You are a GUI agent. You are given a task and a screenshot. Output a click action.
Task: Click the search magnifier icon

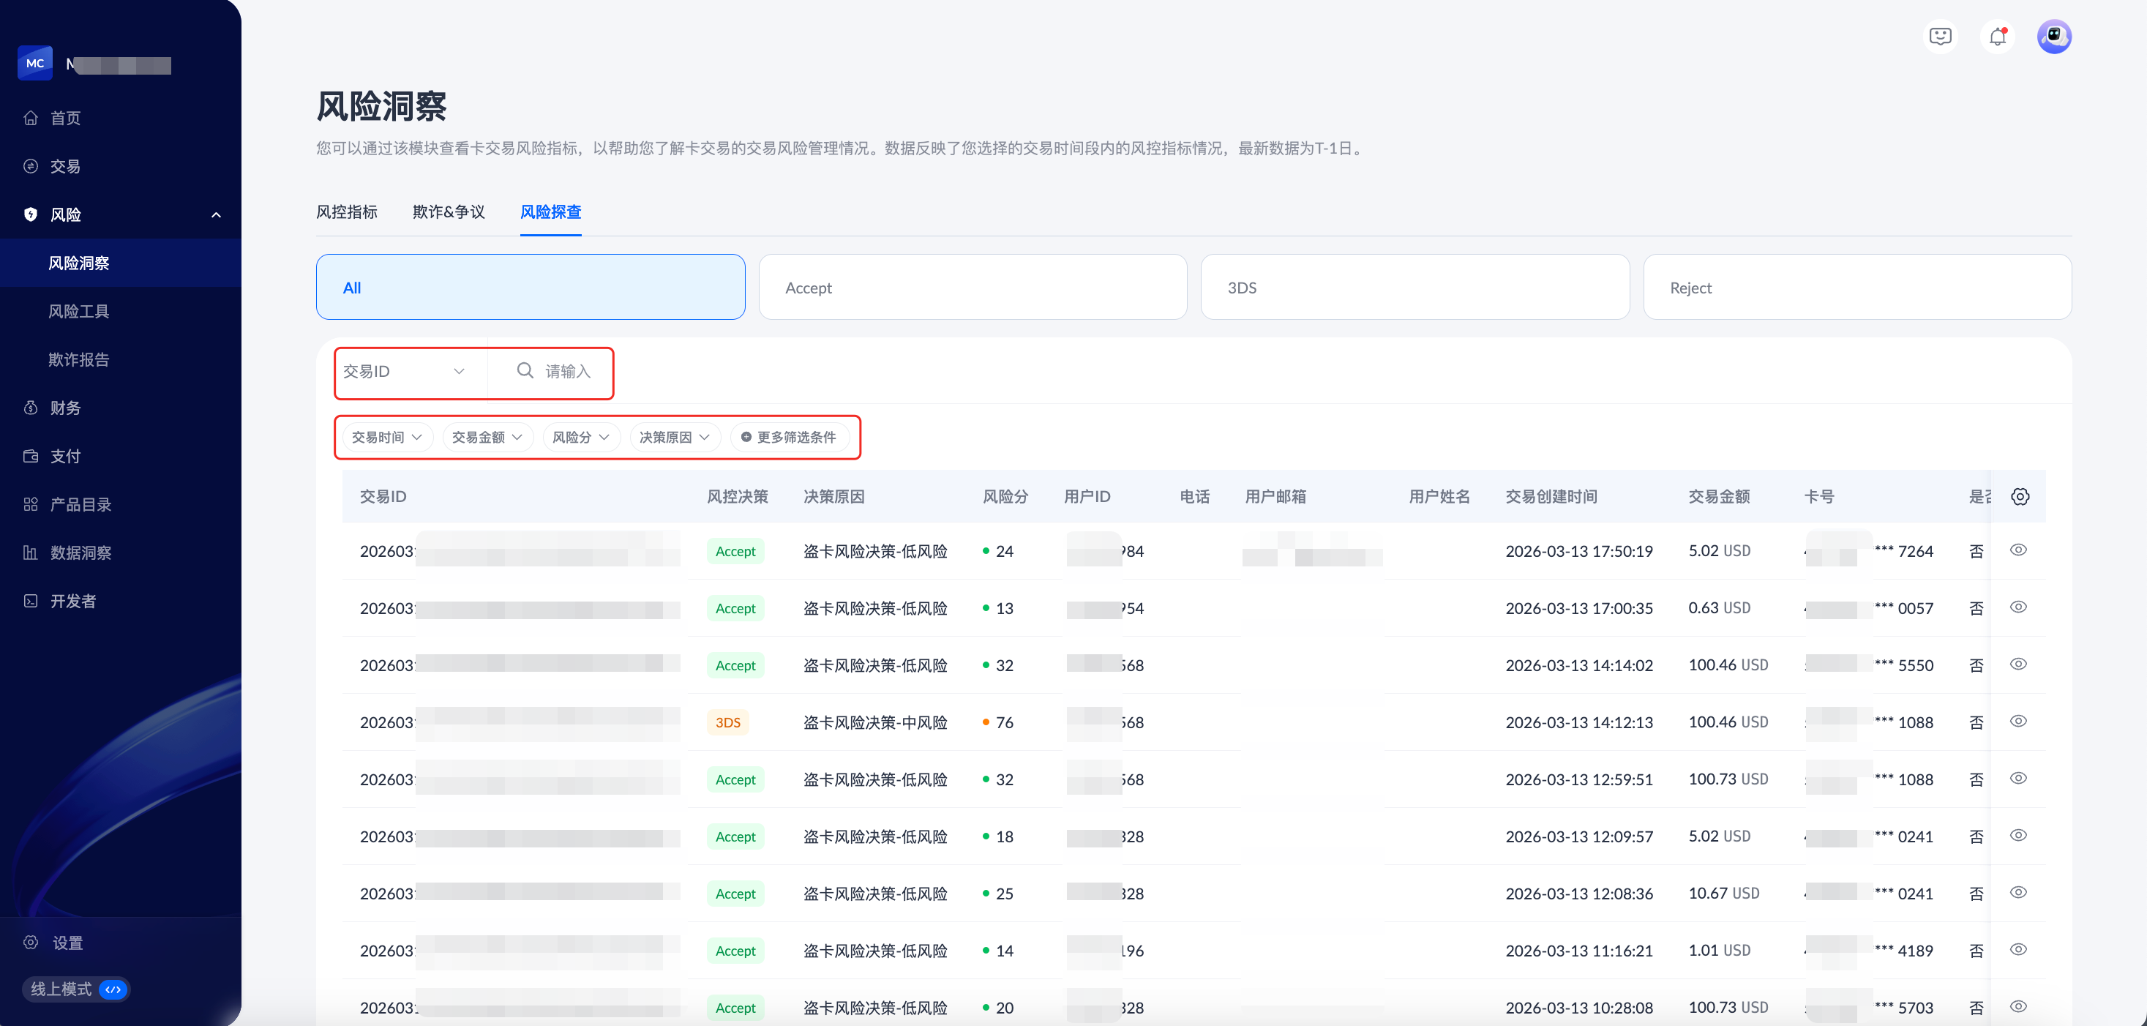pyautogui.click(x=525, y=371)
